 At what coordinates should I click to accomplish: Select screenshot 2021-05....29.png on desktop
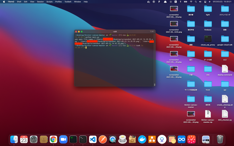coord(174,42)
